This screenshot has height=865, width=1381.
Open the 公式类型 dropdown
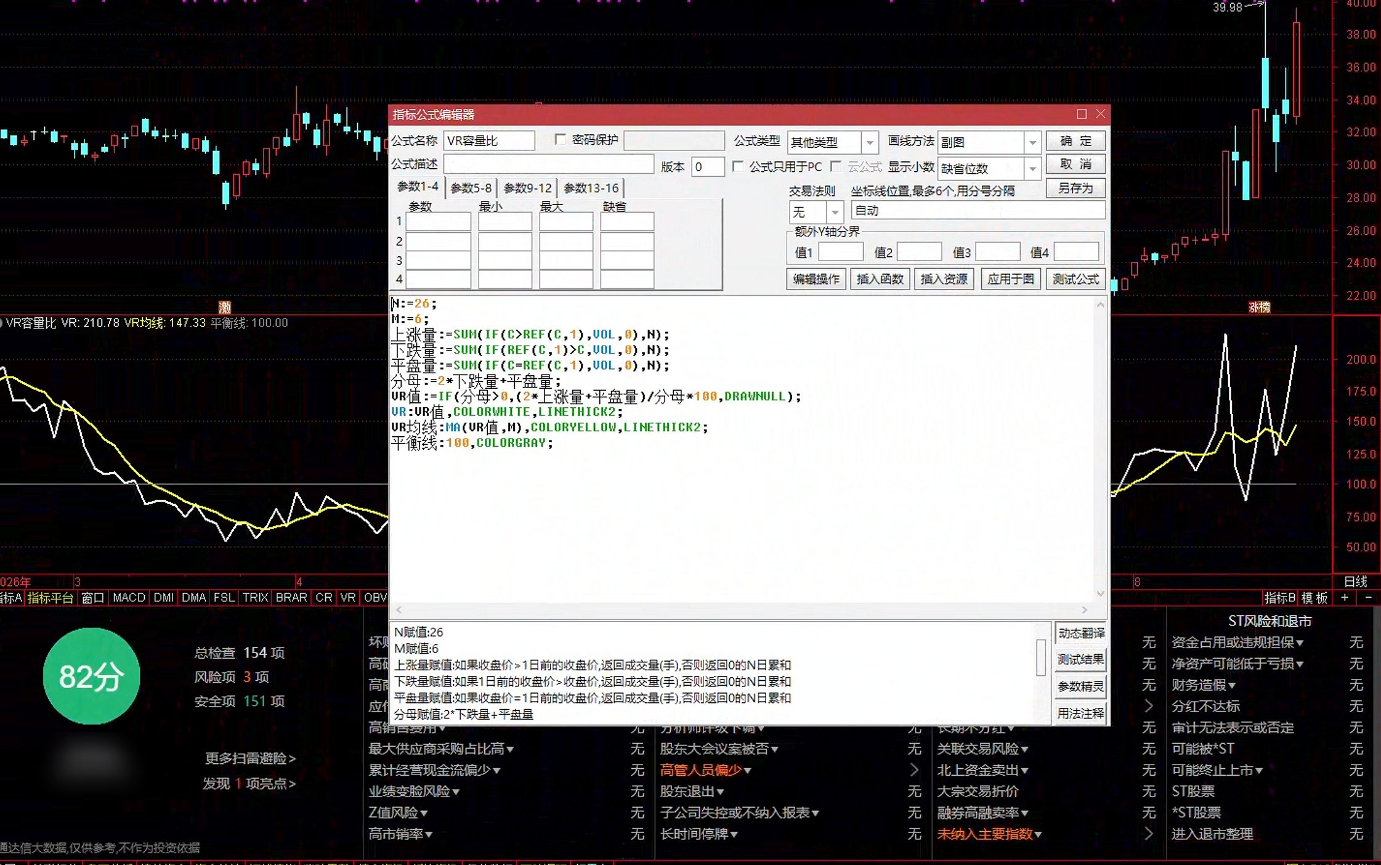(869, 143)
